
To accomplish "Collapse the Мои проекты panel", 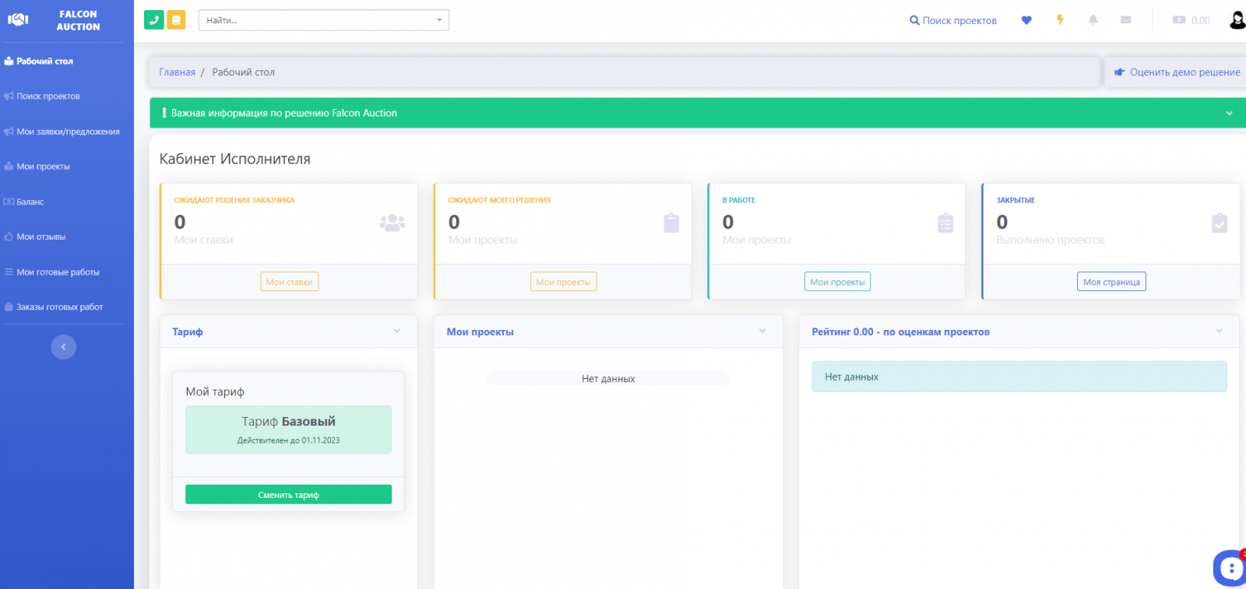I will click(762, 331).
